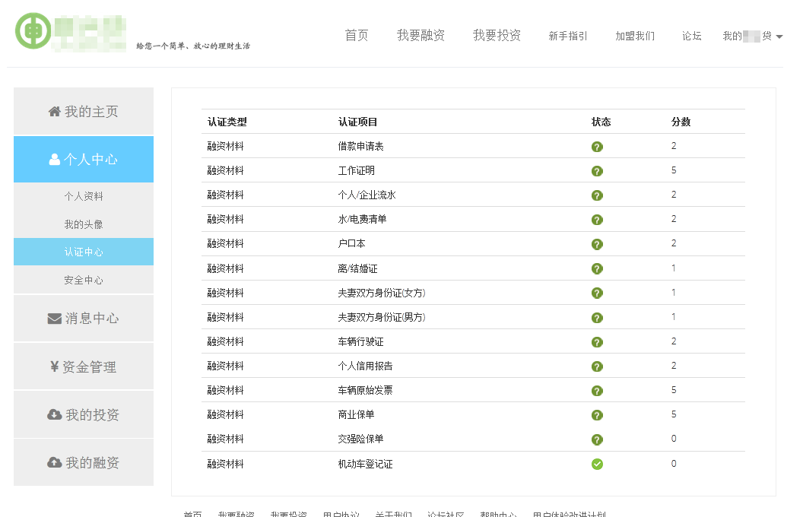
Task: Click 交强险保单 item text
Action: [x=360, y=439]
